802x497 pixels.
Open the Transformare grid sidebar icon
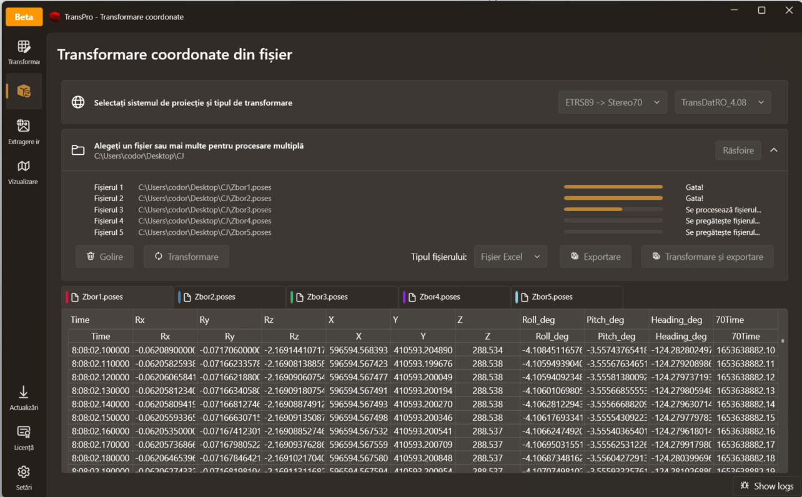(x=24, y=47)
